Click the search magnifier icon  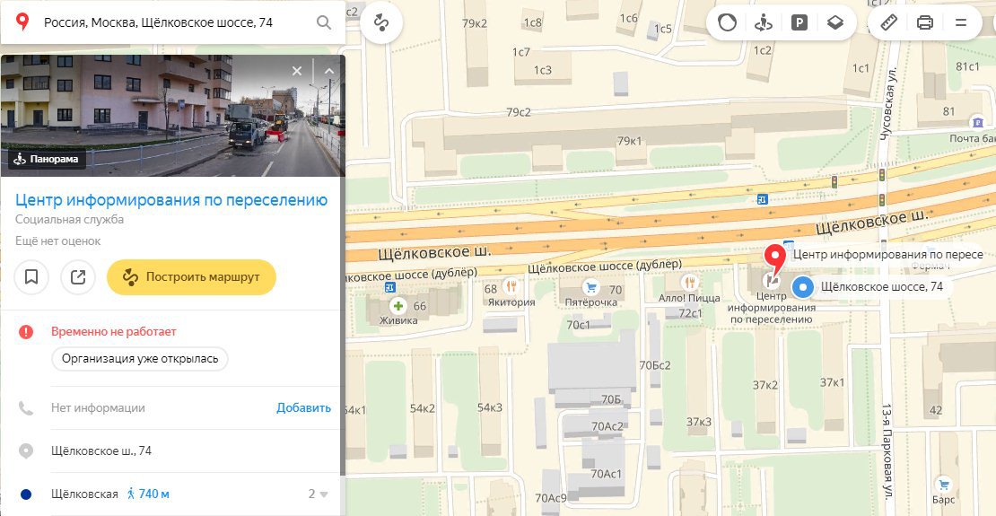[x=323, y=22]
